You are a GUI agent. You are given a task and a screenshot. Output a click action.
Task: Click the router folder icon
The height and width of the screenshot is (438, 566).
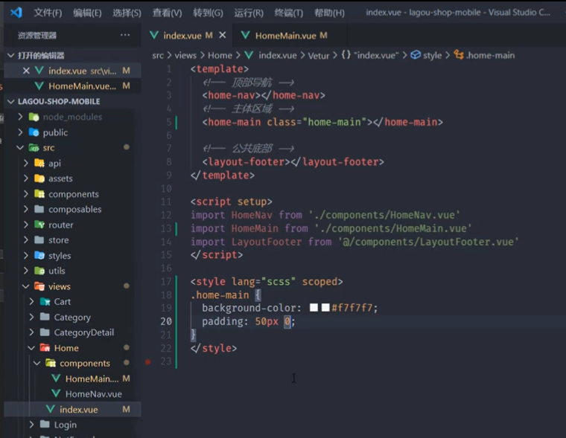point(39,225)
